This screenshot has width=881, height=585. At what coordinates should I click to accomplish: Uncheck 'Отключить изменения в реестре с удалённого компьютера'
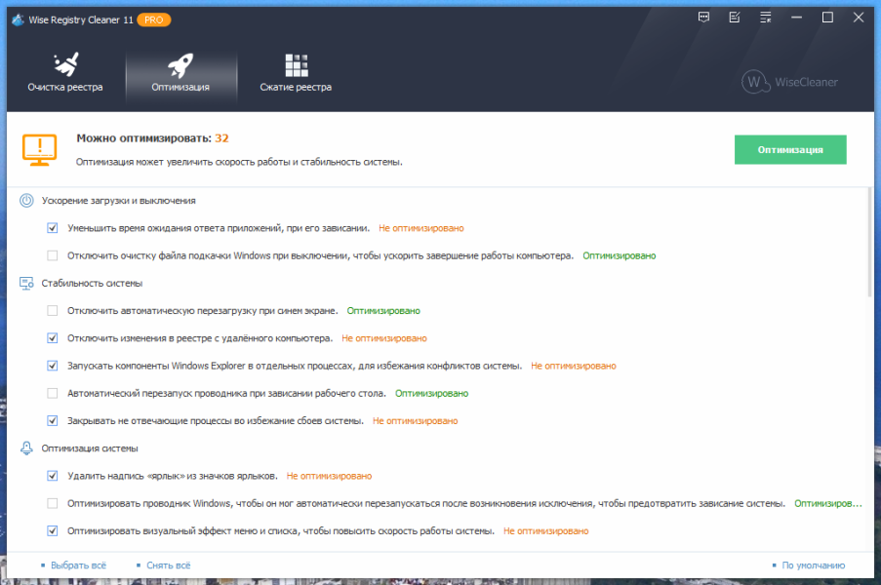click(x=53, y=338)
